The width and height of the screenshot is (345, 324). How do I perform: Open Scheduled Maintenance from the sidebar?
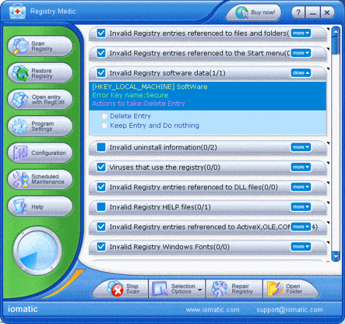point(40,180)
